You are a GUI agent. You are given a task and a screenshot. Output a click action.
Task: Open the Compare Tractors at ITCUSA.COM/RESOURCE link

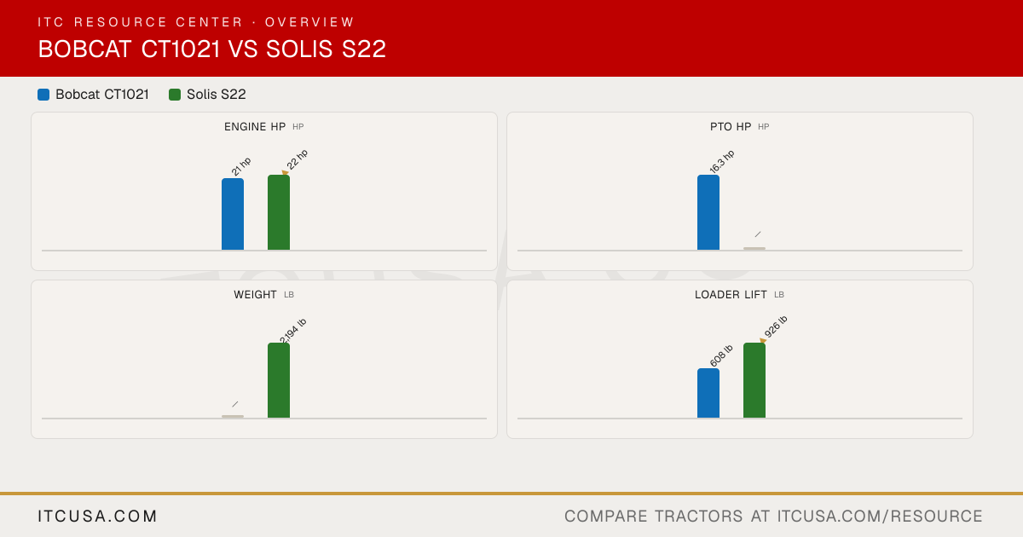coord(773,517)
